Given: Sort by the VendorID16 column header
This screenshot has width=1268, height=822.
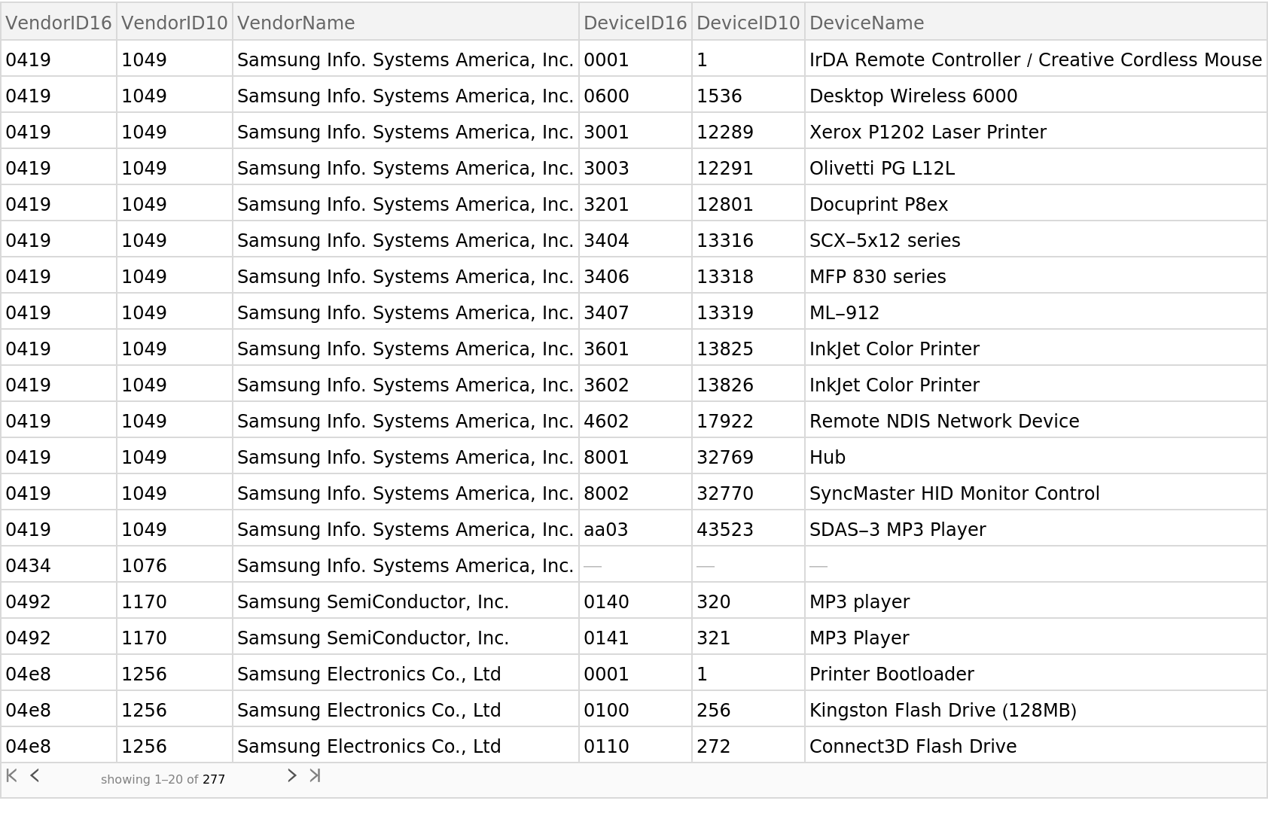Looking at the screenshot, I should (x=59, y=23).
